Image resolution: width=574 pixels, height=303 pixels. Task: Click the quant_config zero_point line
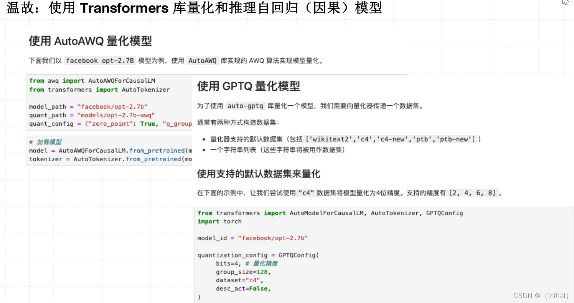(111, 124)
